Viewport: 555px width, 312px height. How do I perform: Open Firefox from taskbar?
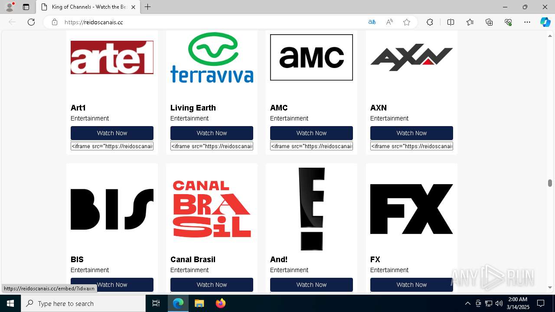tap(220, 303)
